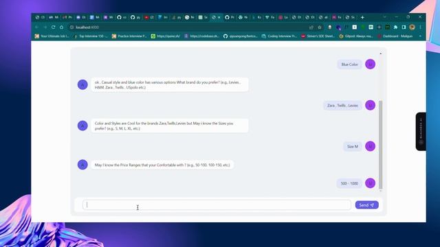440x247 pixels.
Task: Click bot message asking about Price Ranges
Action: pos(162,165)
